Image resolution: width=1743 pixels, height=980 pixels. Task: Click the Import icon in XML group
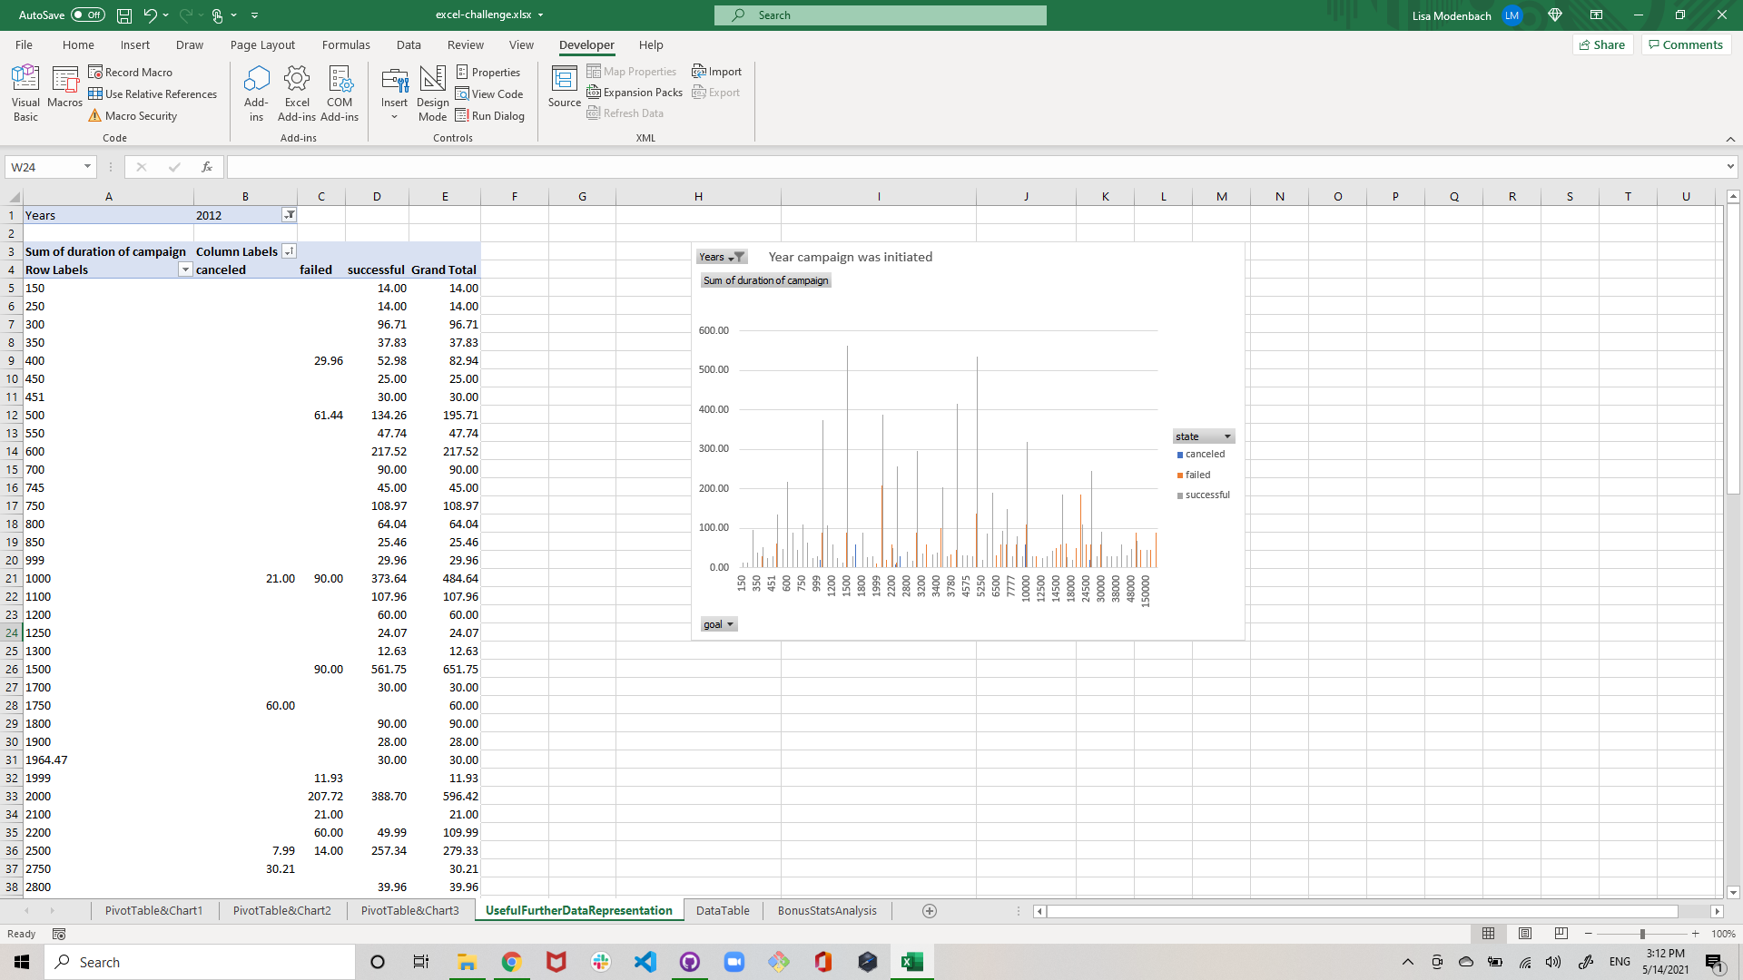pyautogui.click(x=716, y=71)
